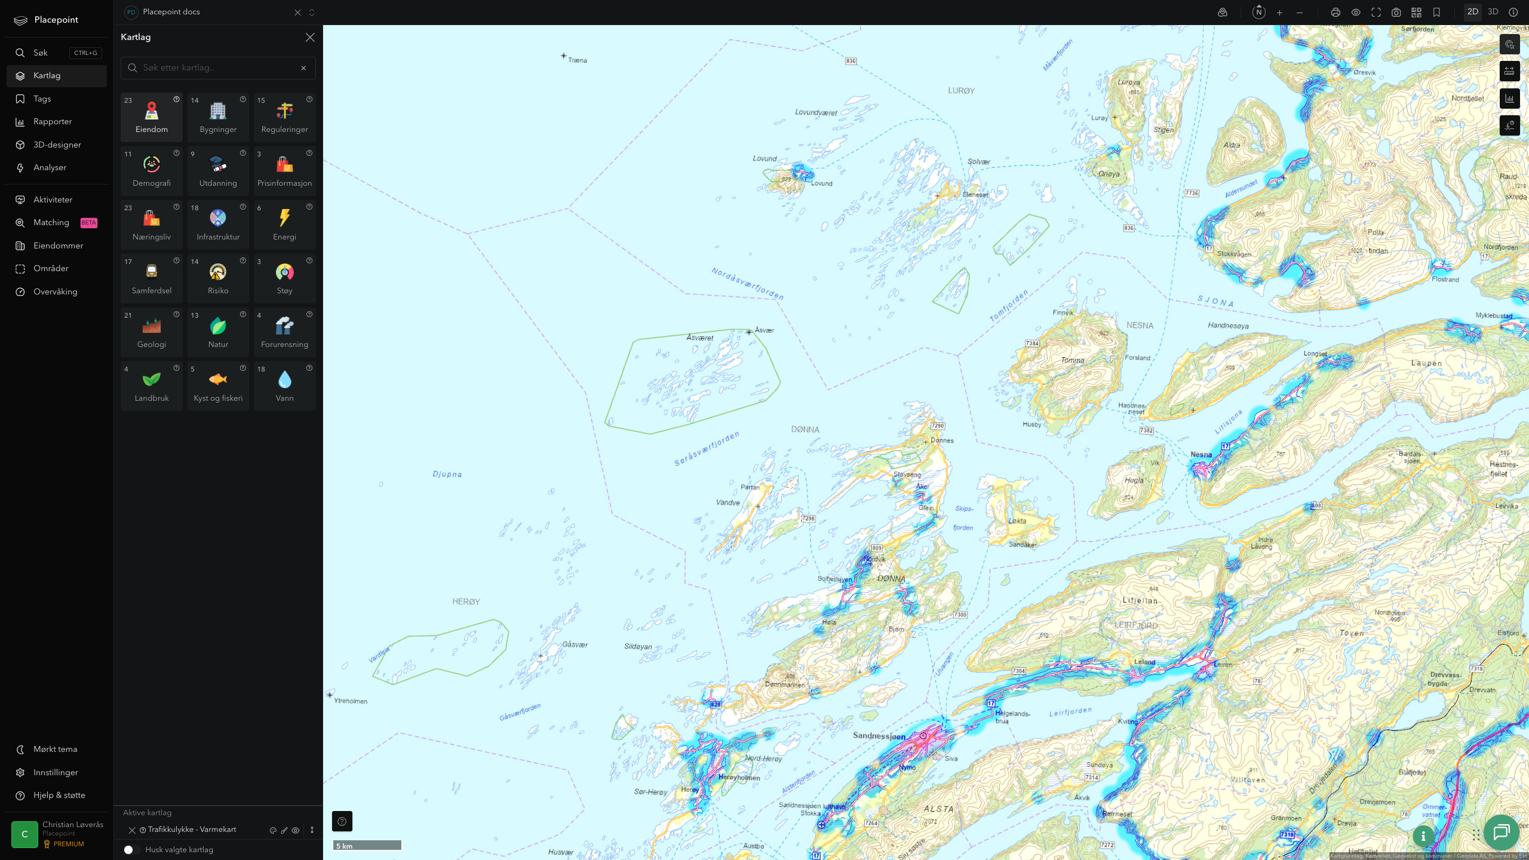1529x860 pixels.
Task: Open the Energi layer category
Action: 284,225
